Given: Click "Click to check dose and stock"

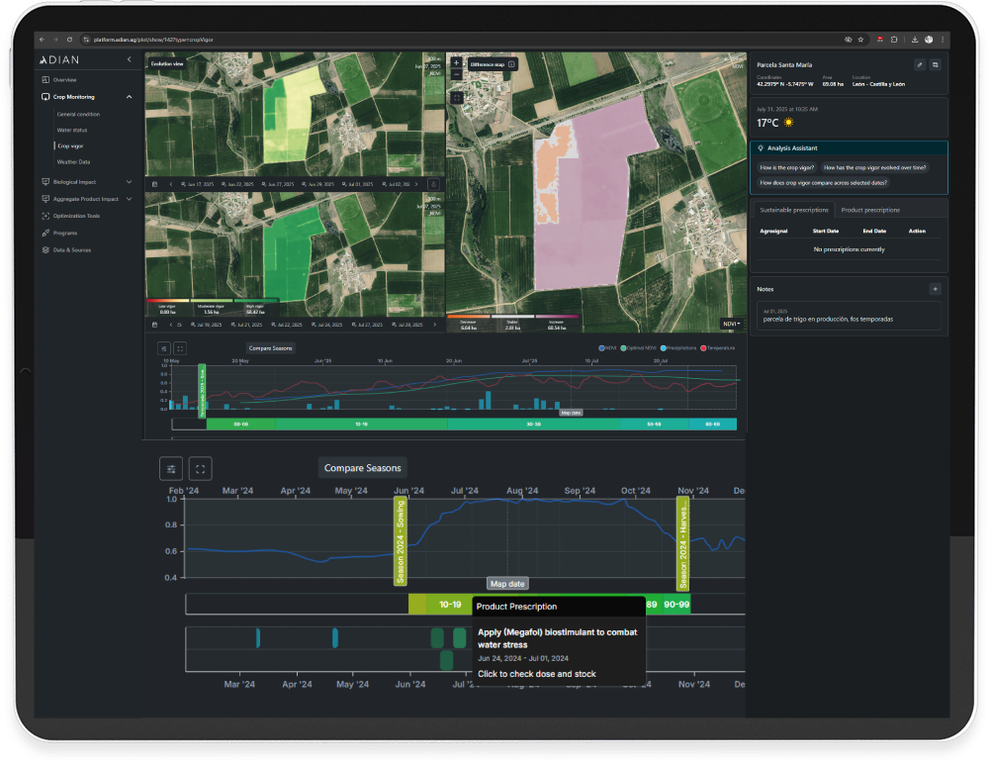Looking at the screenshot, I should coord(537,674).
